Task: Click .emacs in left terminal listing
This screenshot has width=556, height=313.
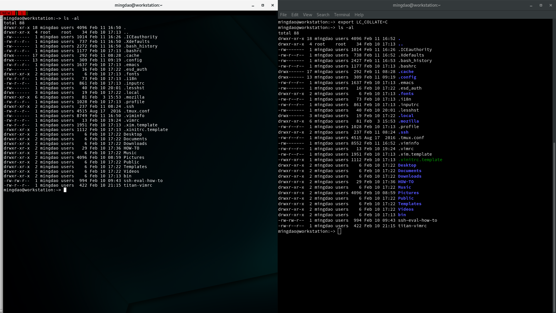Action: click(132, 65)
